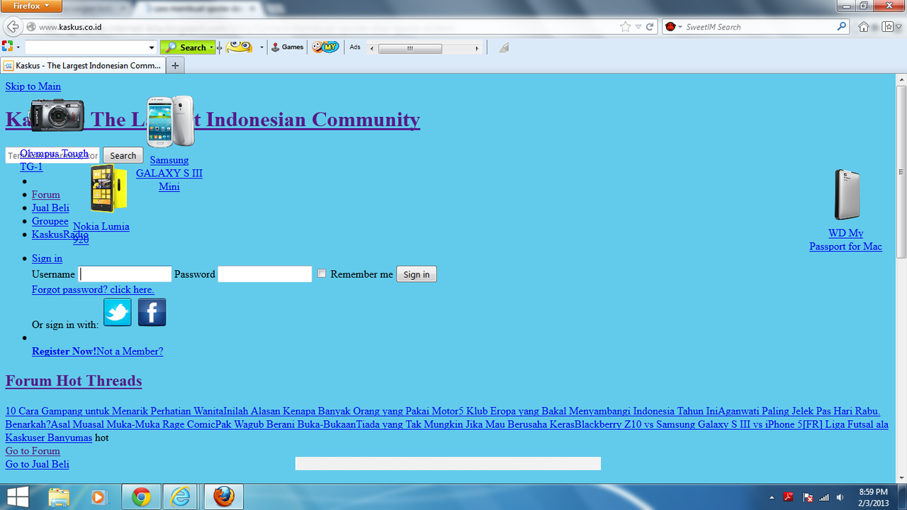The width and height of the screenshot is (907, 510).
Task: Open Games from the toolbar
Action: coord(288,47)
